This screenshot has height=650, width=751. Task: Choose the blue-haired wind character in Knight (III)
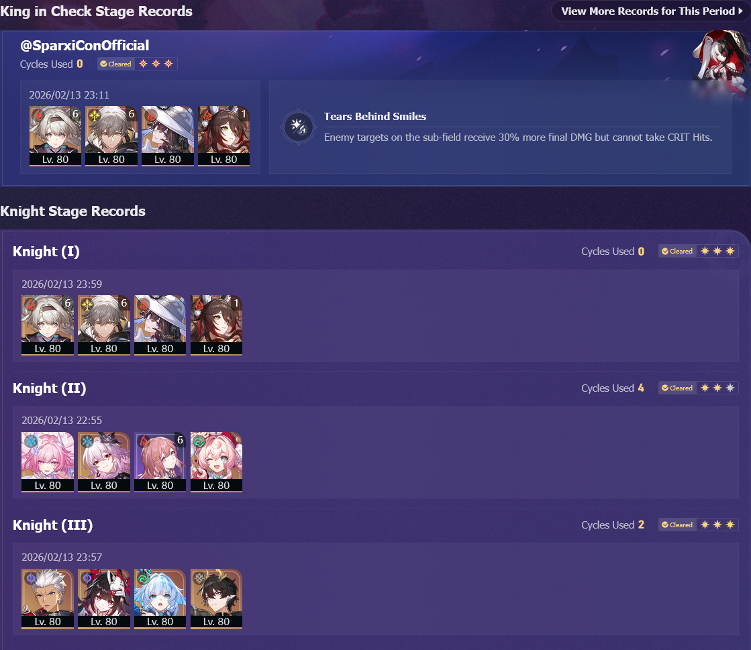pyautogui.click(x=160, y=598)
